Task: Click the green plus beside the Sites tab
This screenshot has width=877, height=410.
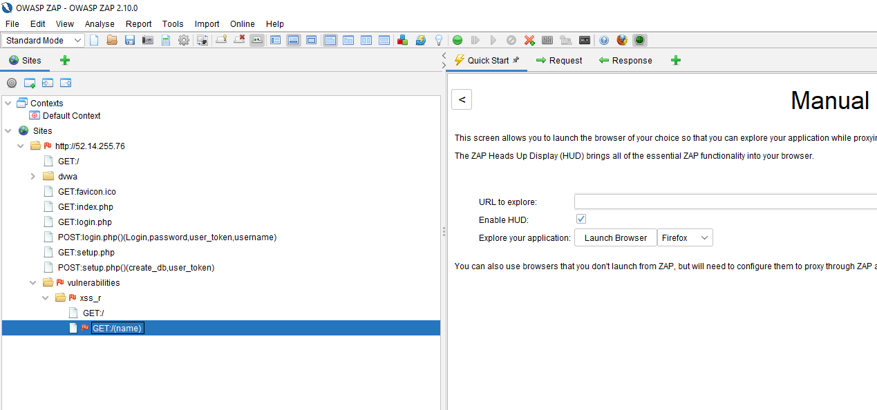Action: pyautogui.click(x=65, y=60)
